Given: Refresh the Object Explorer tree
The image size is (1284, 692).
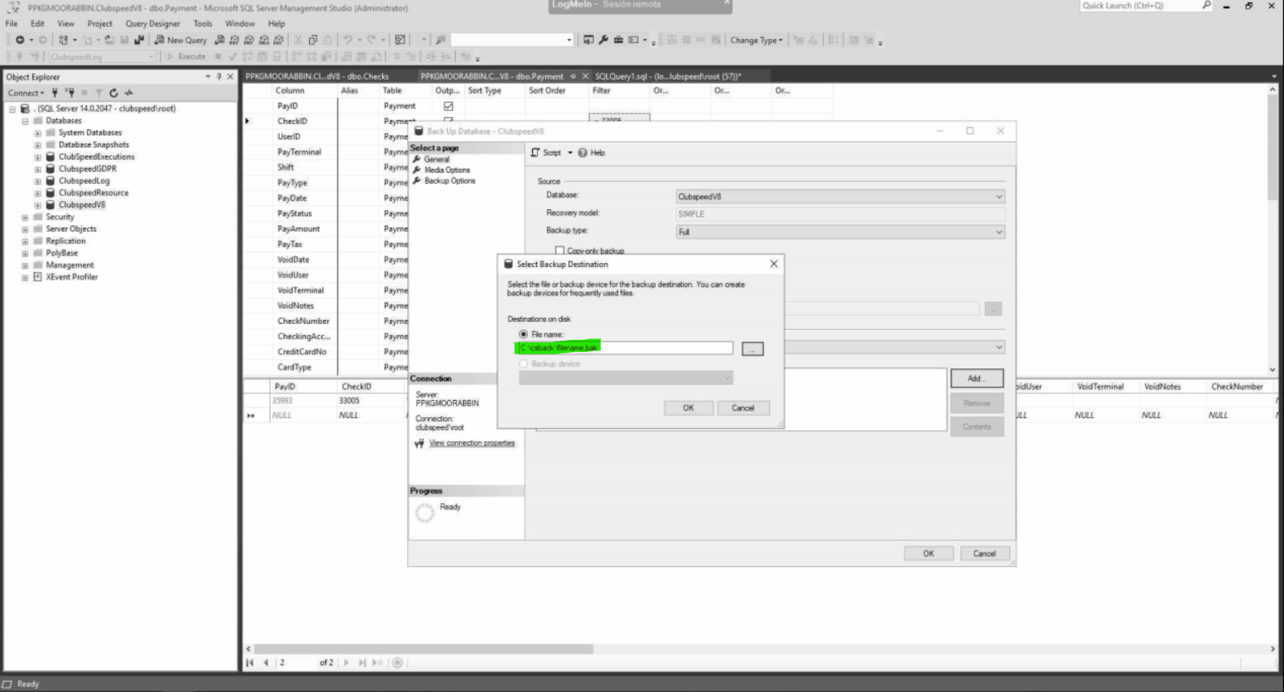Looking at the screenshot, I should [114, 93].
